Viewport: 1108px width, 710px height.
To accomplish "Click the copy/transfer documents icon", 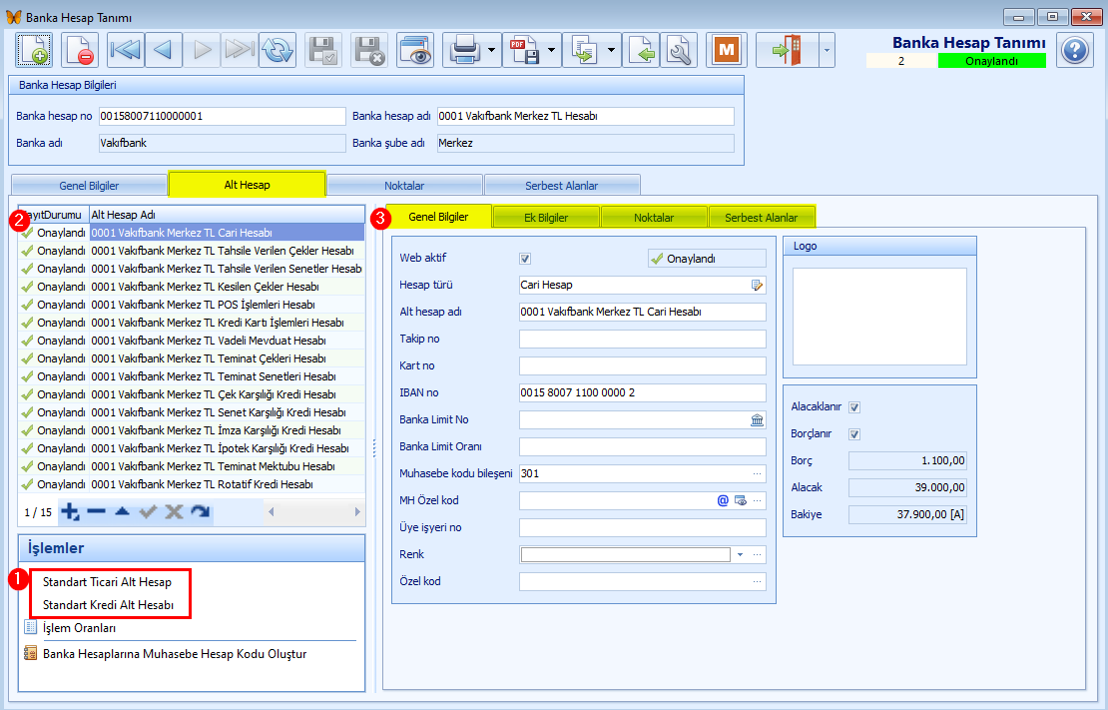I will 584,50.
